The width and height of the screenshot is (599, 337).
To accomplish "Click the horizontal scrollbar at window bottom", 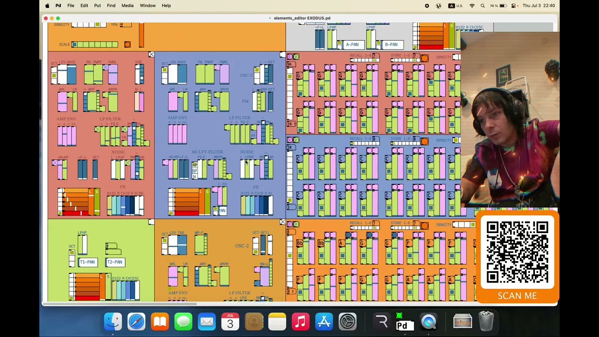I will pyautogui.click(x=120, y=304).
